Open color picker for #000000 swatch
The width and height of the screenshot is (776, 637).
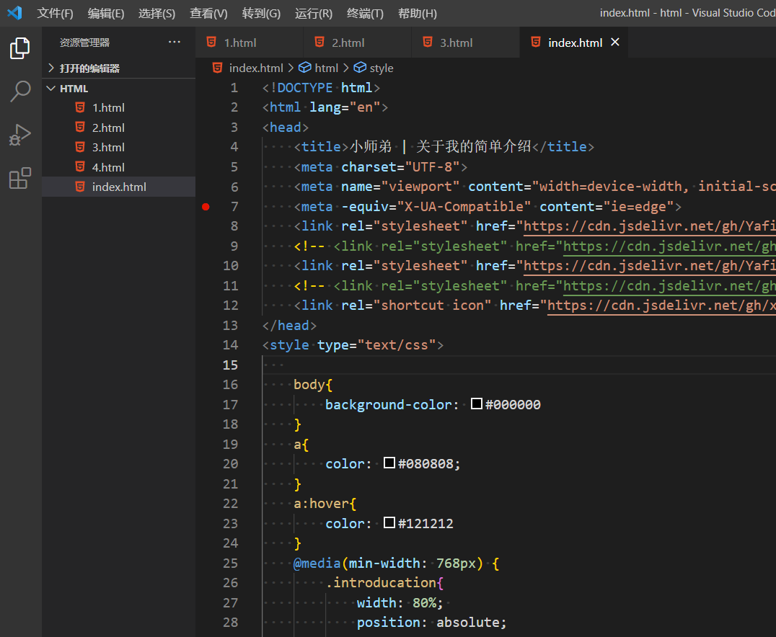point(477,404)
